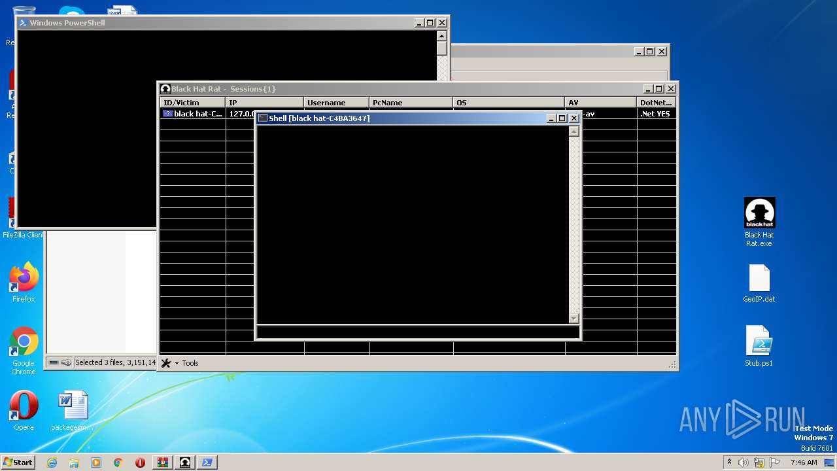This screenshot has width=837, height=471.
Task: Click the .Net YES cell
Action: [655, 114]
